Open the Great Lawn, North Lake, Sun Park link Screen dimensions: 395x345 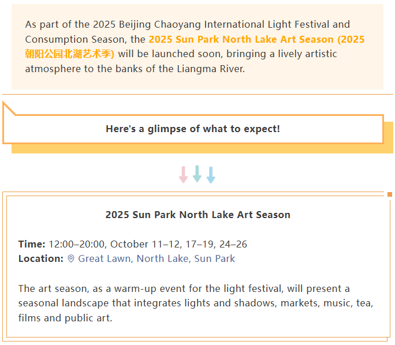(156, 258)
